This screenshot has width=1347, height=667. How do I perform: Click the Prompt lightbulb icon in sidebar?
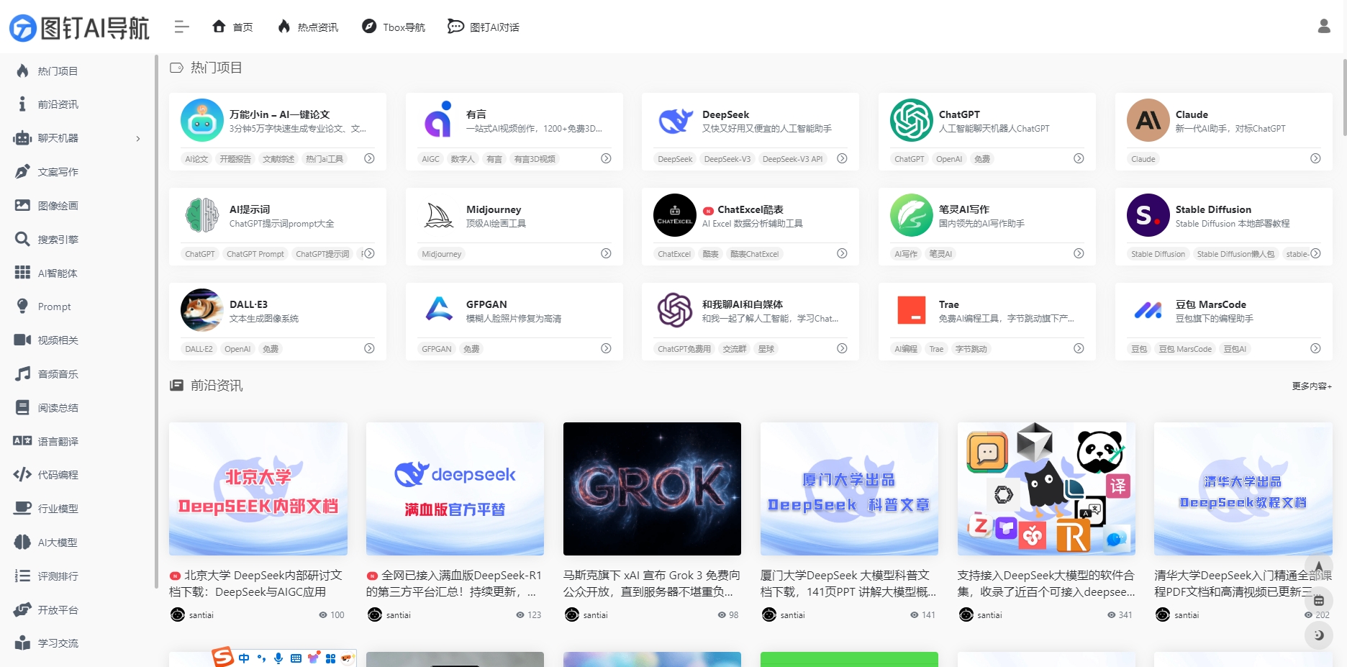tap(22, 307)
